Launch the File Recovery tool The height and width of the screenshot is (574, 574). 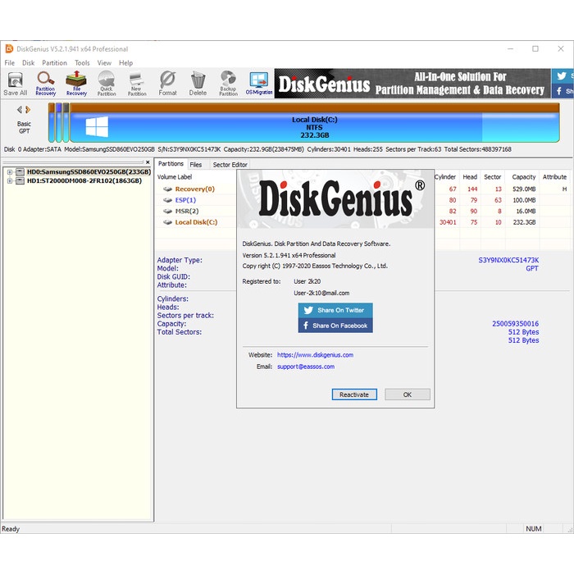[x=76, y=84]
